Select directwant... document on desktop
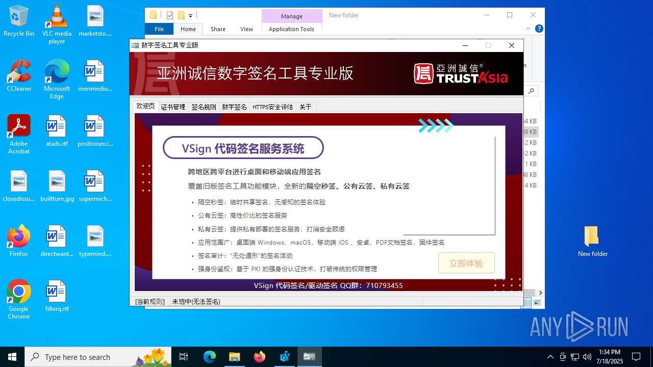 coord(57,241)
